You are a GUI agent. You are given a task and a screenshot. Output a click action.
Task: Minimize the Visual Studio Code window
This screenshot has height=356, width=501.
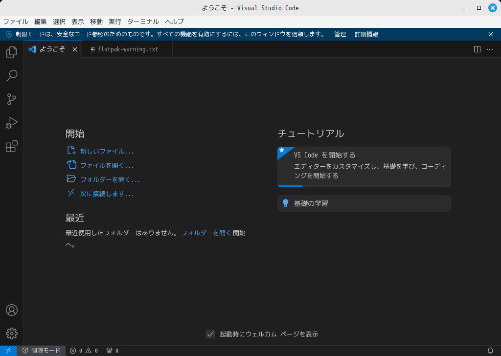pos(465,8)
